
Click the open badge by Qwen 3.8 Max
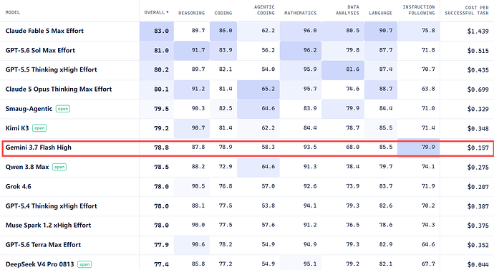(x=59, y=167)
